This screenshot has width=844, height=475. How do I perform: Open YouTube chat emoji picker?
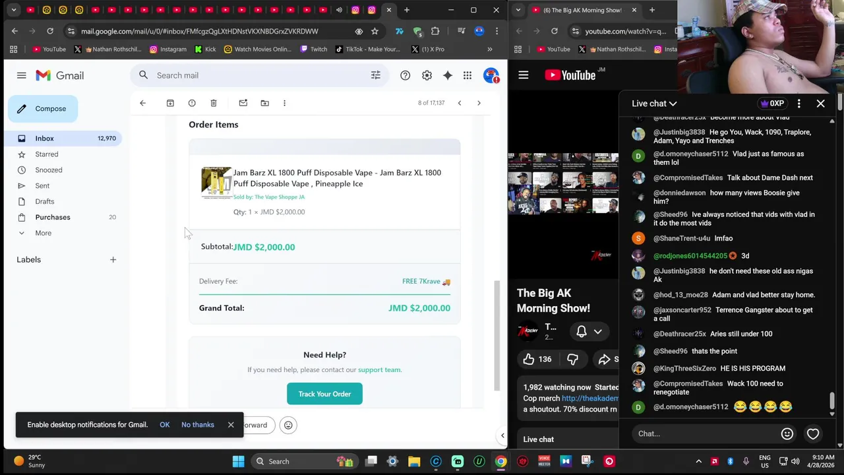click(787, 433)
